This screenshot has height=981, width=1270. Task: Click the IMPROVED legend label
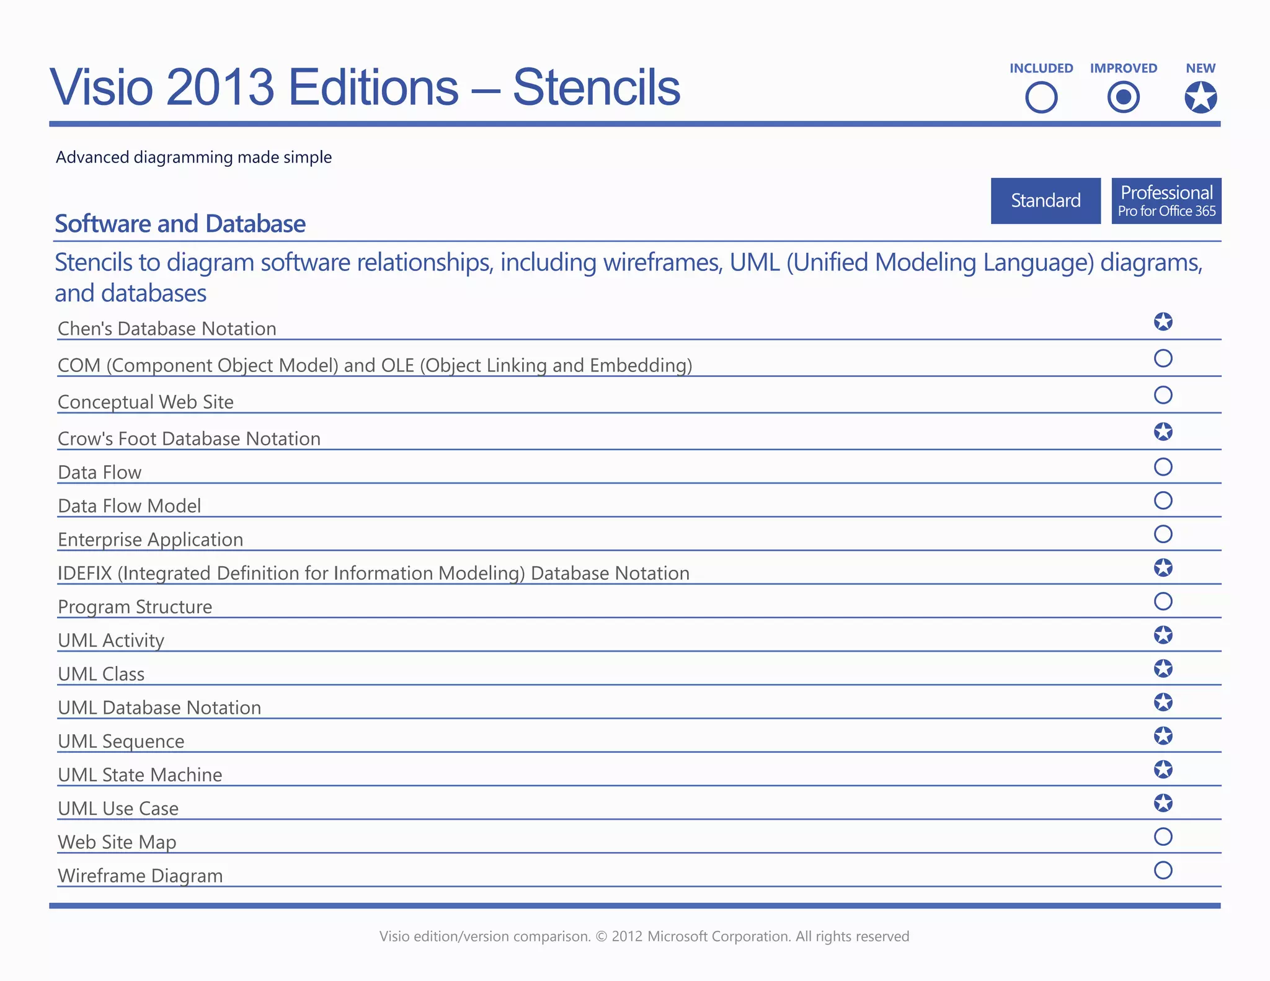point(1124,68)
